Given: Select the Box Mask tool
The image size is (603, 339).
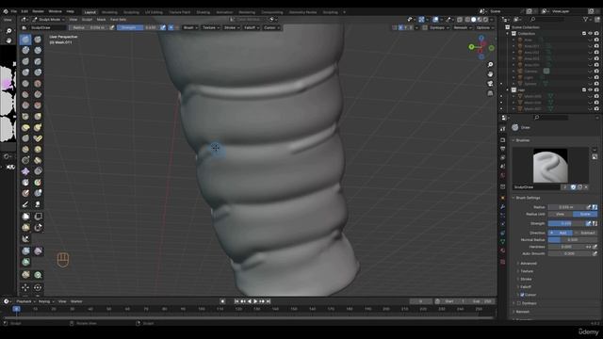Looking at the screenshot, I should coord(25,217).
